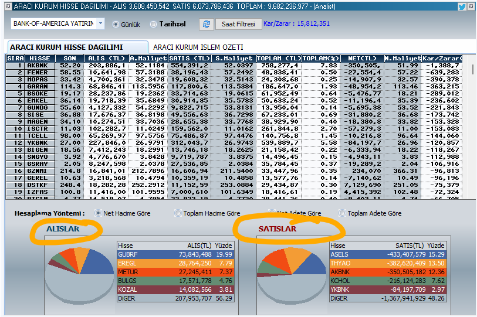Select the GEREL stock row
Image resolution: width=477 pixels, height=317 pixels.
tap(234, 178)
